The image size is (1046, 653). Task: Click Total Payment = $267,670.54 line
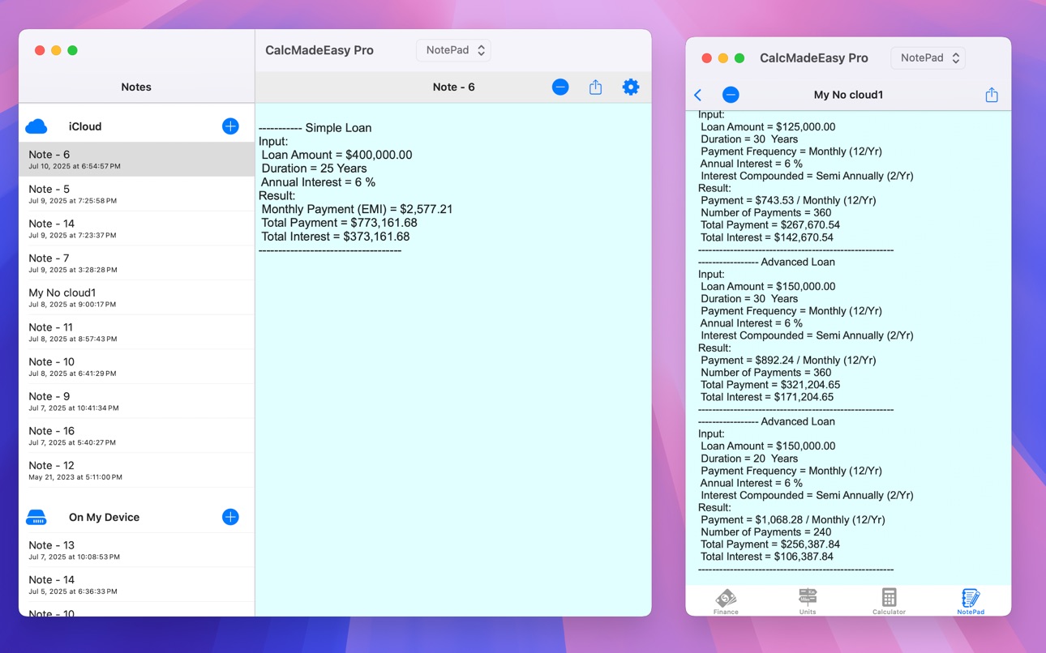[770, 225]
